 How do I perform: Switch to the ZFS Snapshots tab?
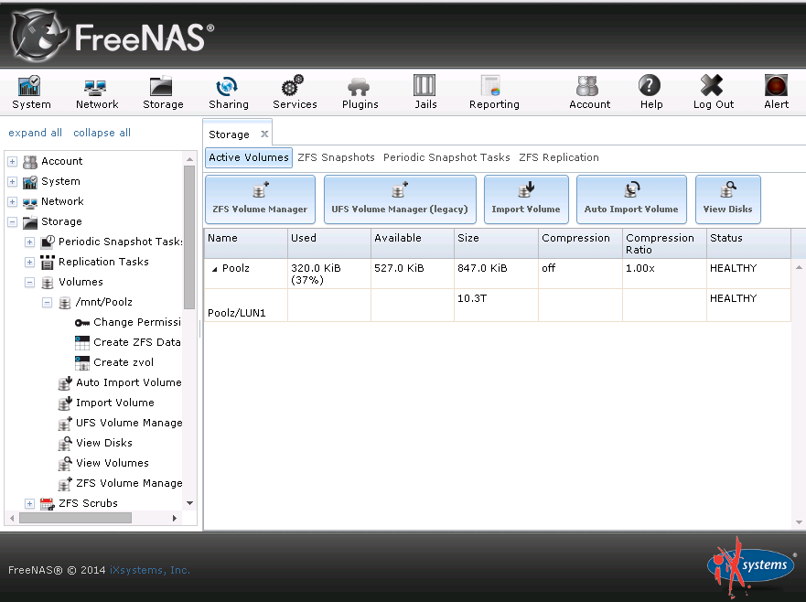(x=336, y=157)
